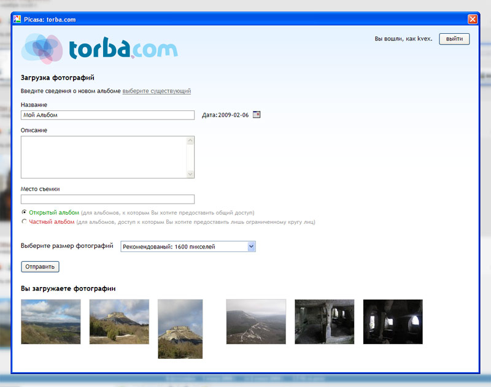The width and height of the screenshot is (491, 387).
Task: Click inside the "Описание" description box
Action: pos(101,156)
